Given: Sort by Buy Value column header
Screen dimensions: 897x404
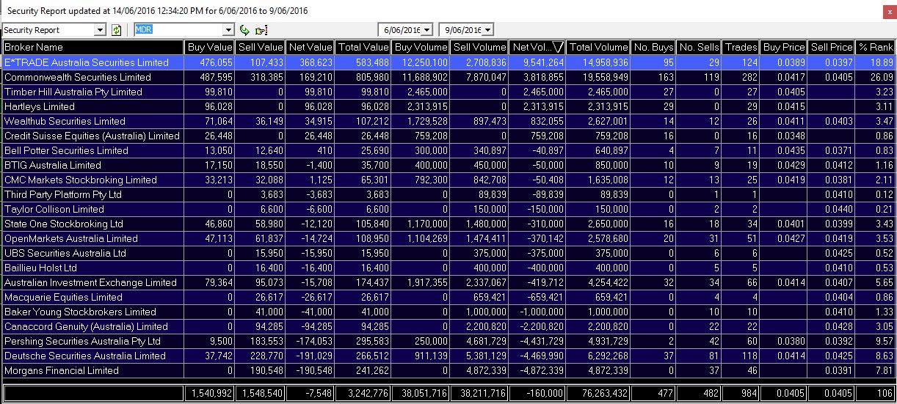Looking at the screenshot, I should 209,47.
